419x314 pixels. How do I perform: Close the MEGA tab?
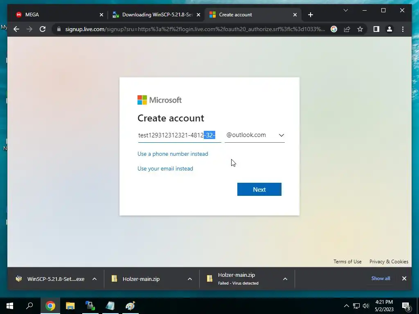(101, 15)
